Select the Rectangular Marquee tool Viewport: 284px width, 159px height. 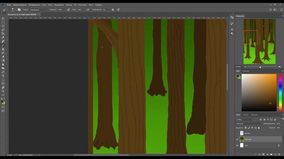coord(3,22)
